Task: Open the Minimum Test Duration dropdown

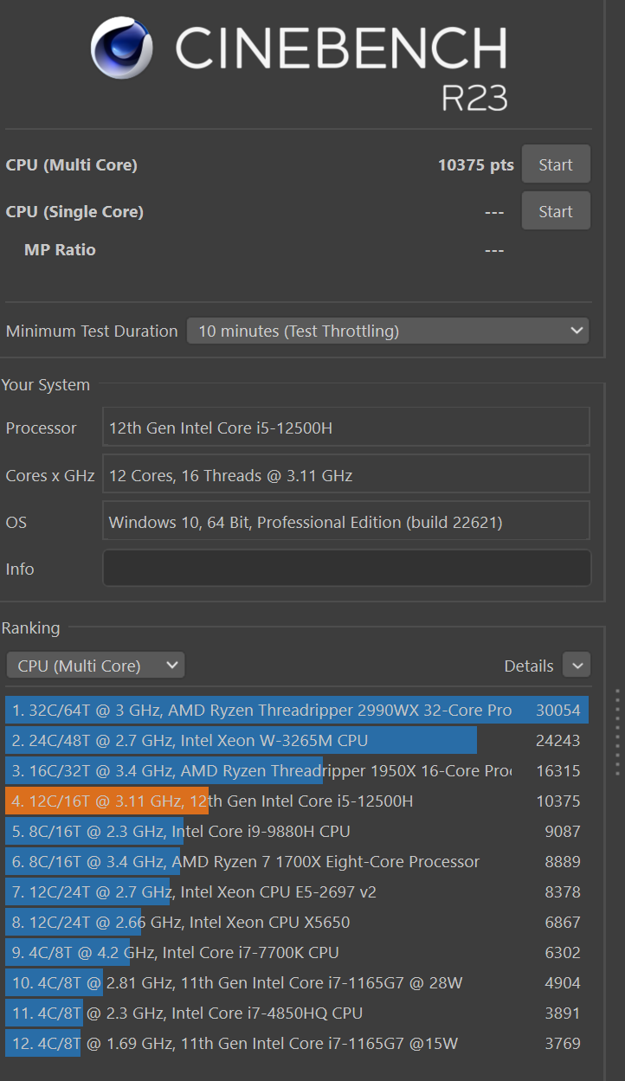Action: tap(388, 331)
